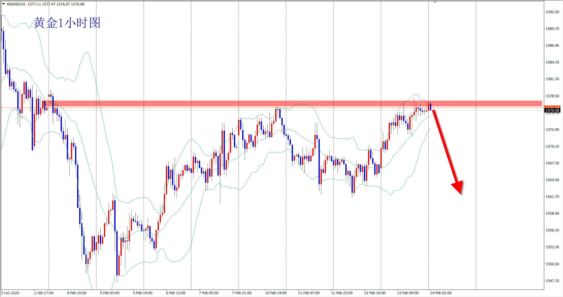Click the 10 Feb 14:00 time label
The width and height of the screenshot is (563, 297).
pos(276,293)
